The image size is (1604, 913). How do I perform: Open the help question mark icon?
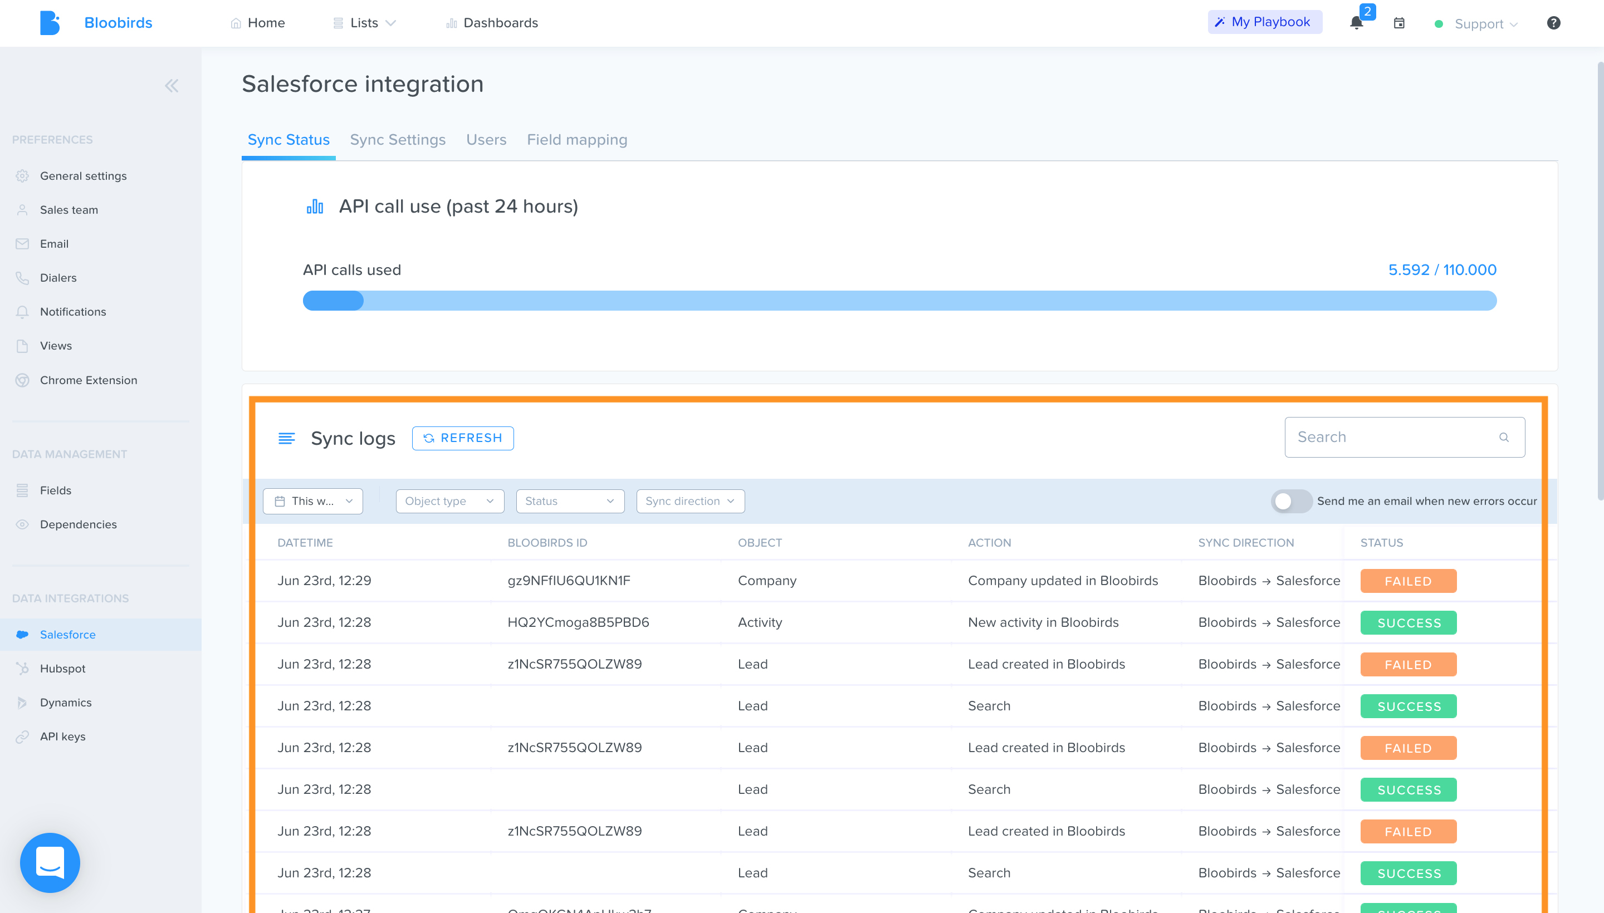coord(1553,23)
